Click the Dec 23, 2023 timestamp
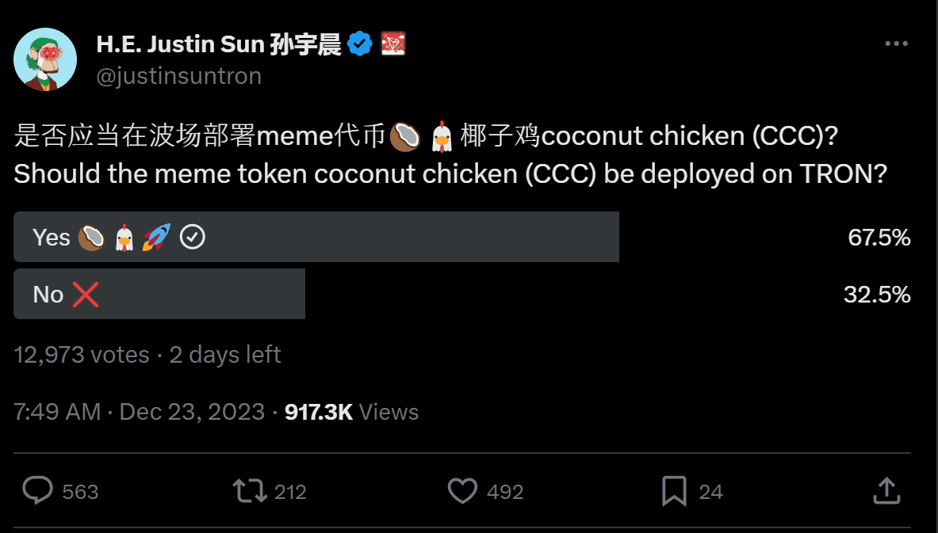Screen dimensions: 938x533 coord(190,411)
